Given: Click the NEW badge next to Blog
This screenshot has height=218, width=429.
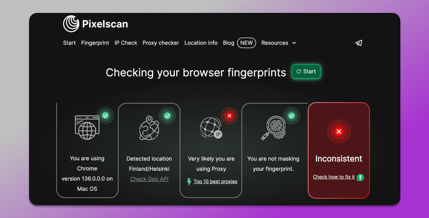Looking at the screenshot, I should [246, 43].
